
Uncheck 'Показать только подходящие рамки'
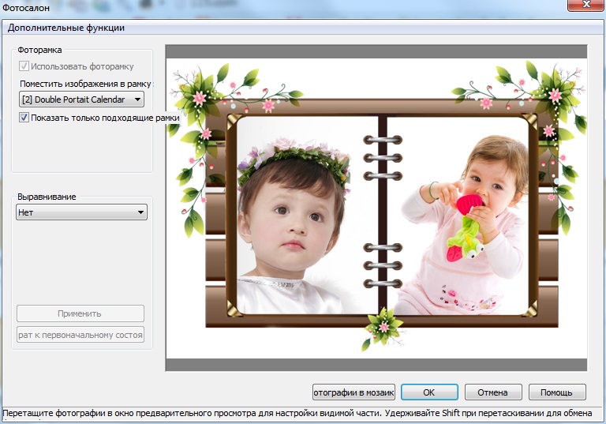[24, 118]
